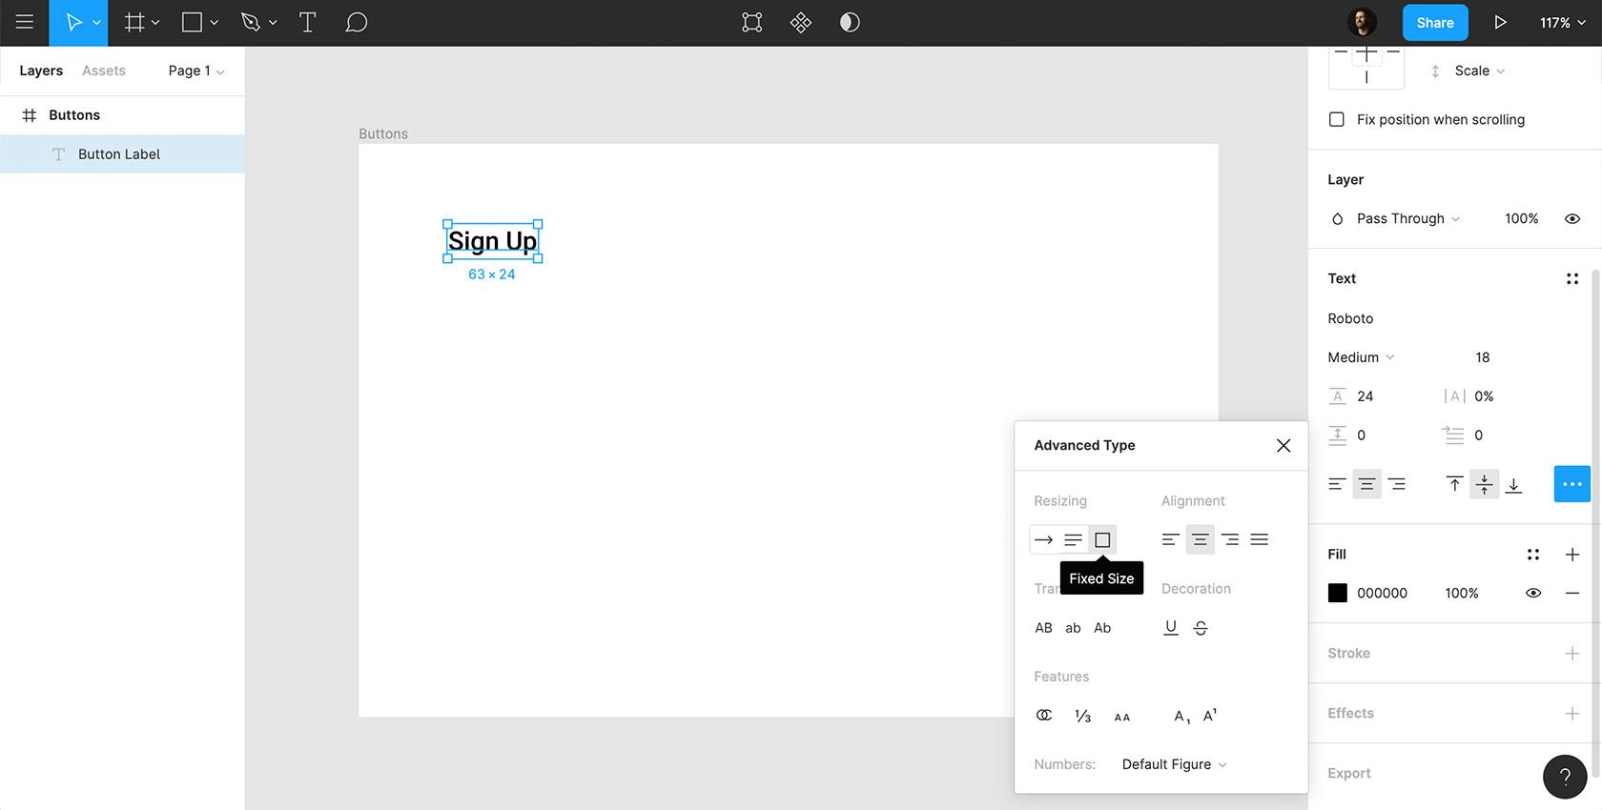This screenshot has height=810, width=1602.
Task: Click the Add Comment tool
Action: pos(356,23)
